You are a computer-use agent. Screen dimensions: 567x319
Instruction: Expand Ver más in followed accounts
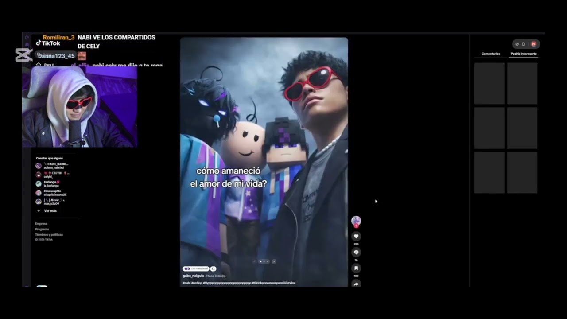point(47,211)
